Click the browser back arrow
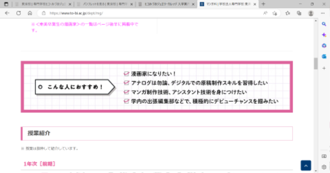 7,13
